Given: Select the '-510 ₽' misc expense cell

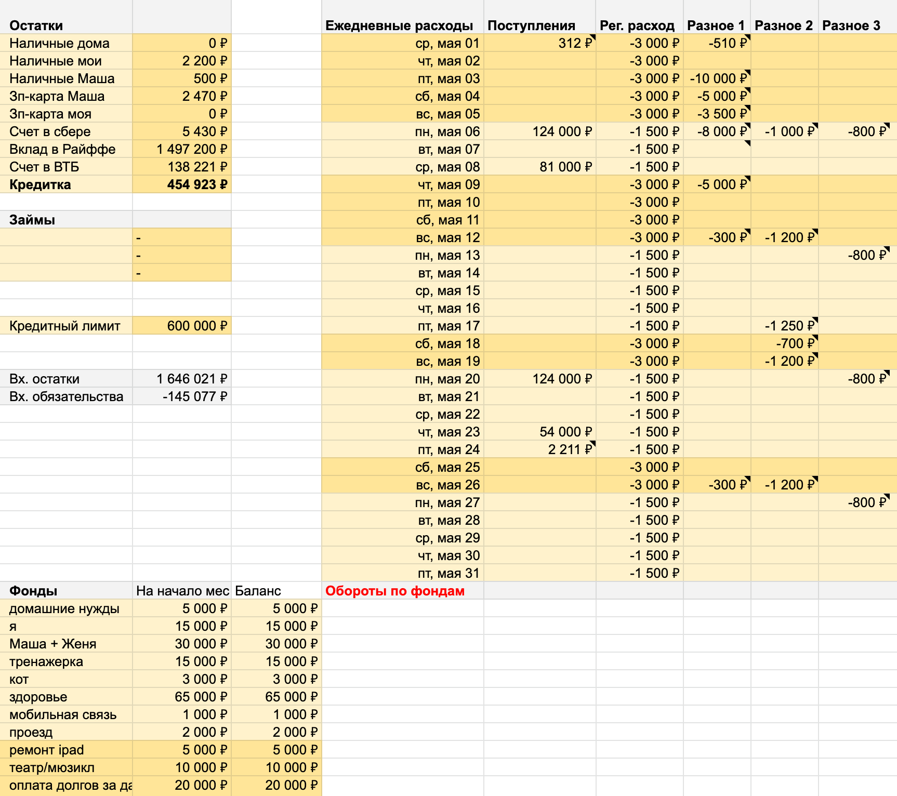Looking at the screenshot, I should [x=717, y=43].
